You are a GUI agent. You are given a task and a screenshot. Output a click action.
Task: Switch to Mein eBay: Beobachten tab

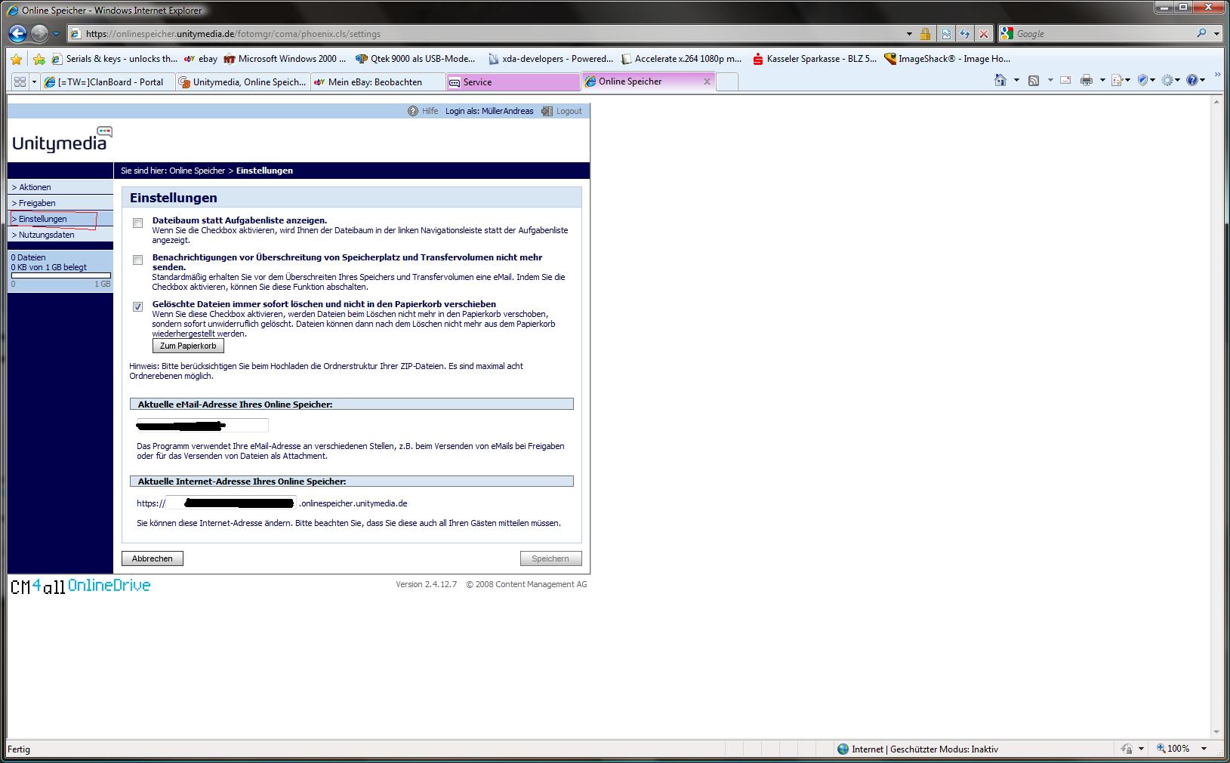point(378,82)
